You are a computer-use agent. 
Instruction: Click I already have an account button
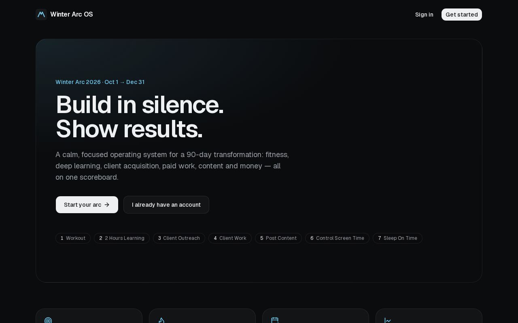[166, 205]
